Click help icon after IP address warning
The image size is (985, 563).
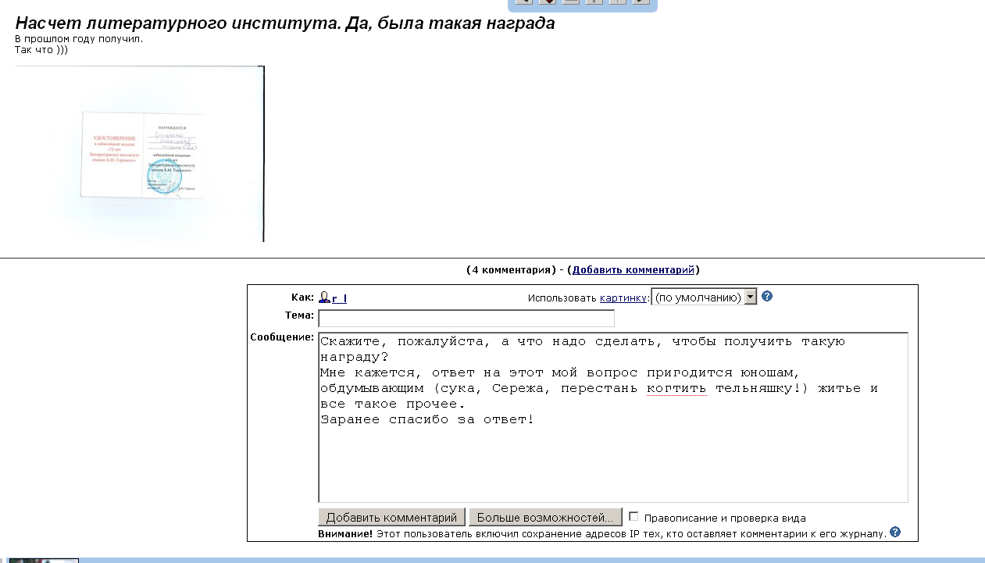click(x=895, y=533)
